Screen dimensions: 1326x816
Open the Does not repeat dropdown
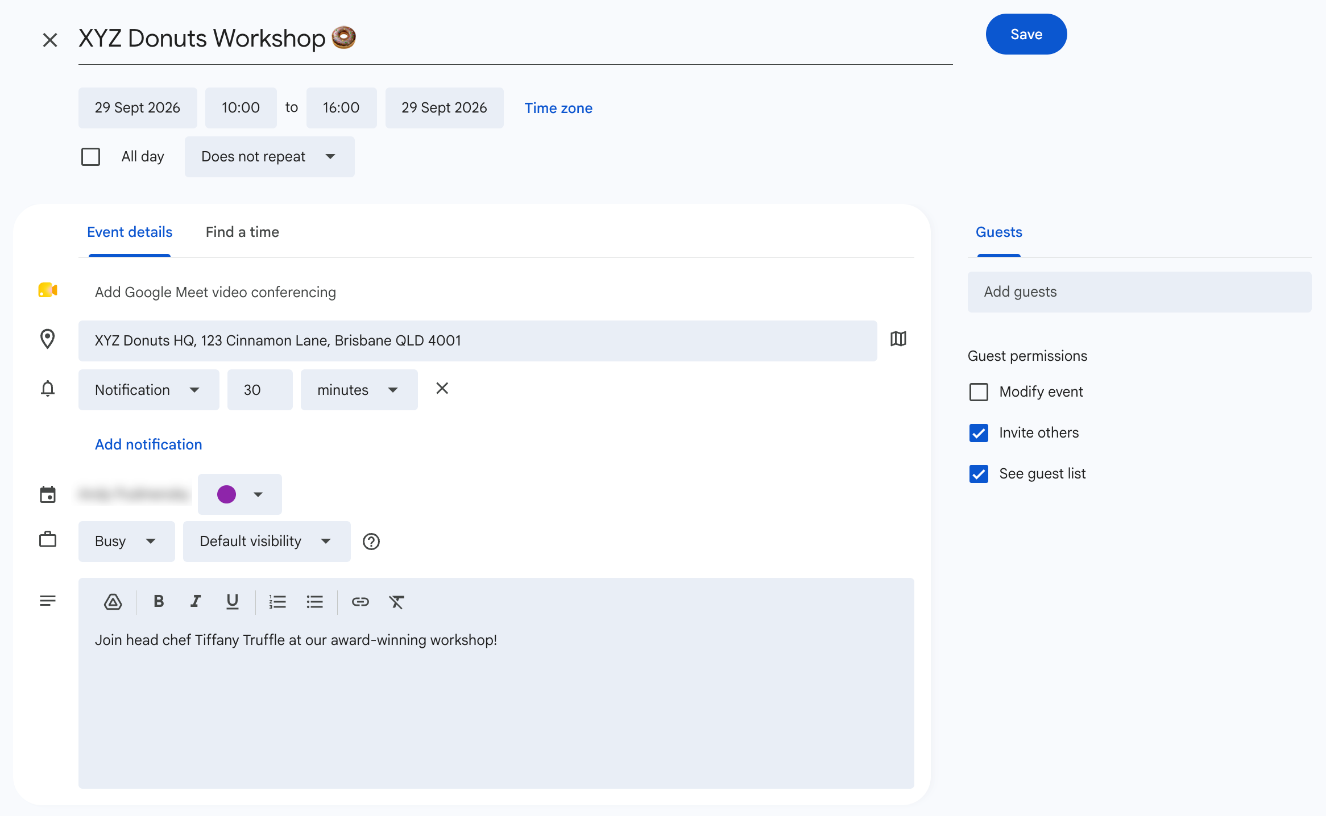coord(270,157)
